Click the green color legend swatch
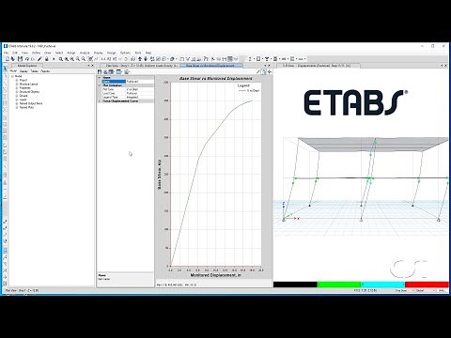This screenshot has height=338, width=451. tap(339, 284)
